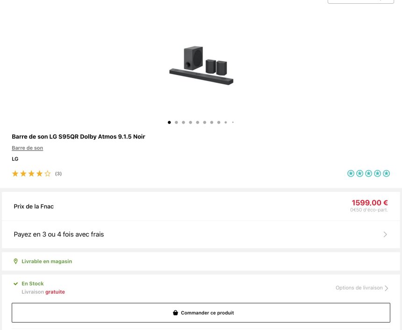Click the 1599,00 € price
This screenshot has width=402, height=330.
(x=370, y=203)
